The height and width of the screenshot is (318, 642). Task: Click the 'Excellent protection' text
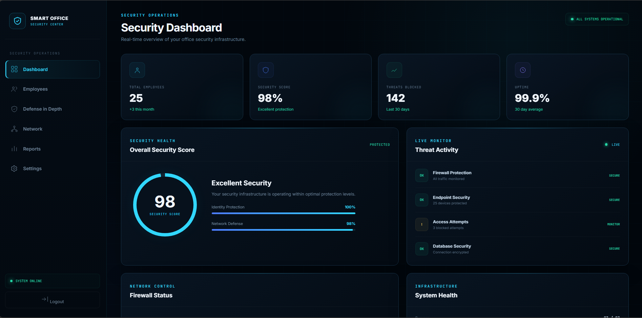point(275,109)
